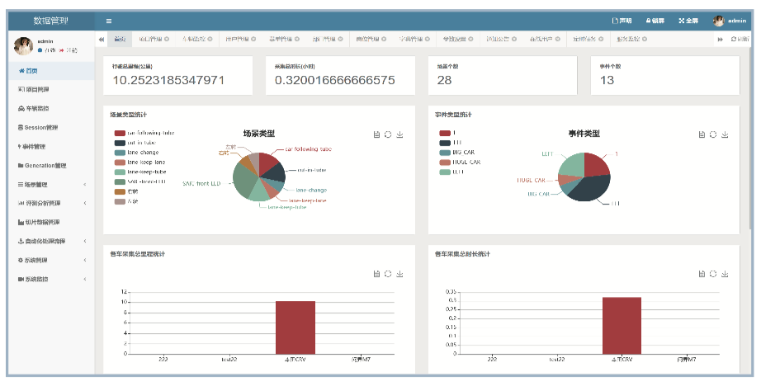This screenshot has width=761, height=386.
Task: Click the red bar in 各车采集总里程统计 chart
Action: coord(295,327)
